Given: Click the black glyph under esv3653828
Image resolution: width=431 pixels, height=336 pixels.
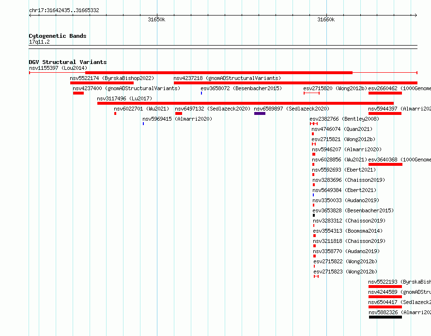Looking at the screenshot, I should 314,215.
